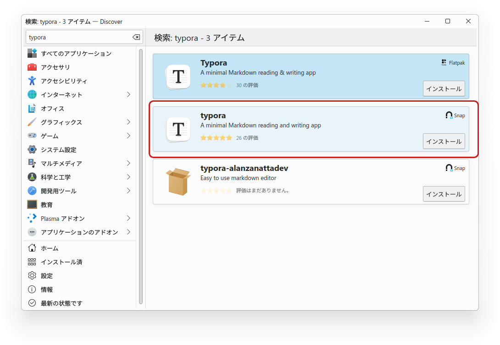
Task: Click the sidebar vertical scrollbar
Action: [141, 176]
